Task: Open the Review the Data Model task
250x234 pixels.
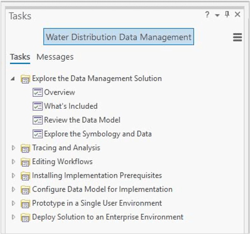Action: 82,120
